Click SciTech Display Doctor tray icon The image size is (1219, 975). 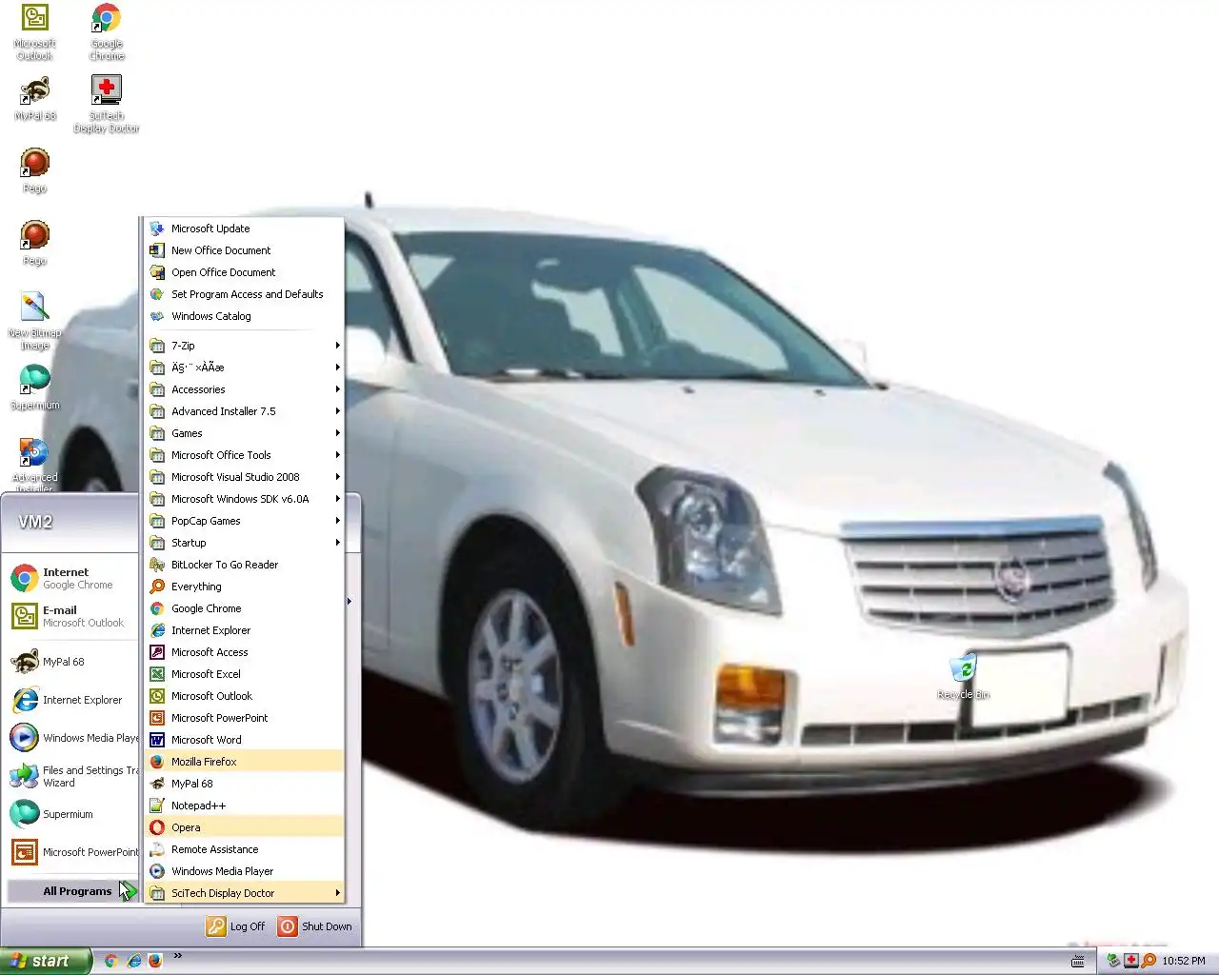(x=1130, y=961)
